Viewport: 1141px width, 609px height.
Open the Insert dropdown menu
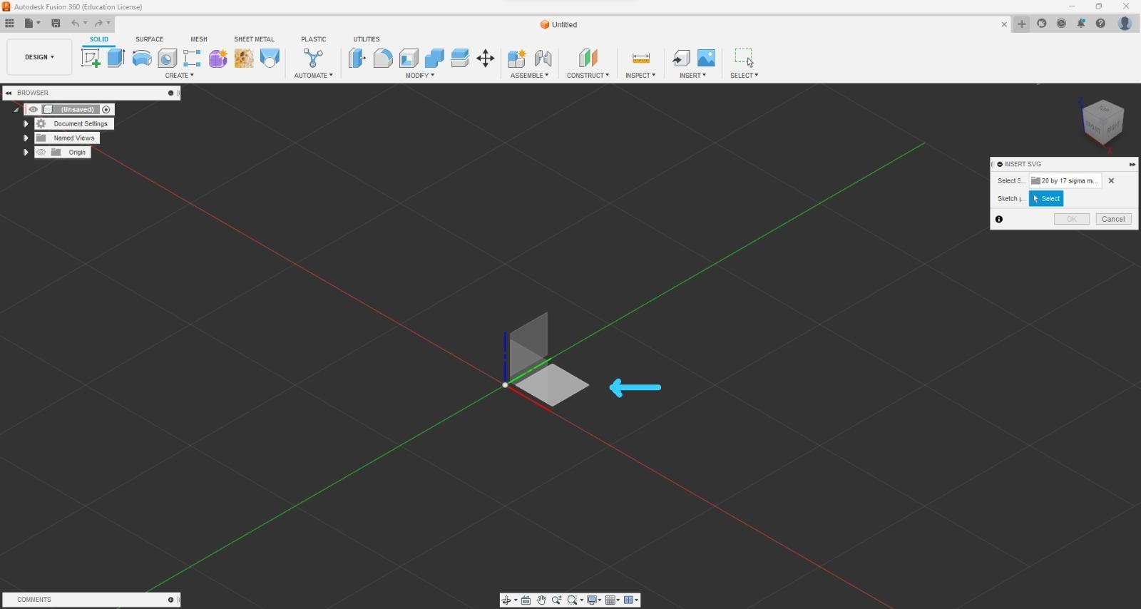[x=693, y=76]
